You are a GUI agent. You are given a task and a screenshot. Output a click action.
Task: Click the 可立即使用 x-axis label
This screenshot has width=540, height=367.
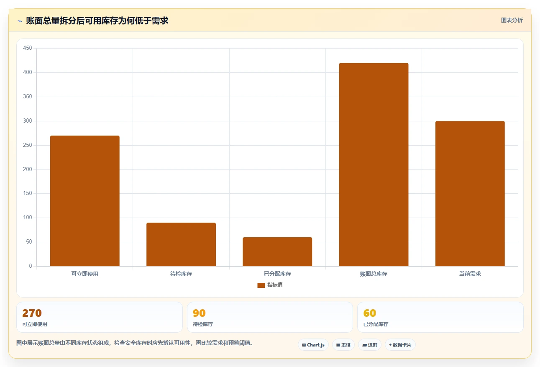point(85,274)
